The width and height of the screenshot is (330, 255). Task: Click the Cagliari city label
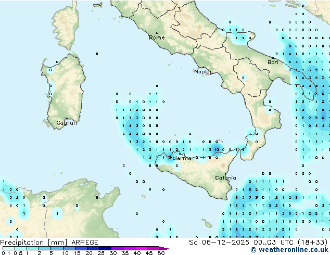pos(67,123)
